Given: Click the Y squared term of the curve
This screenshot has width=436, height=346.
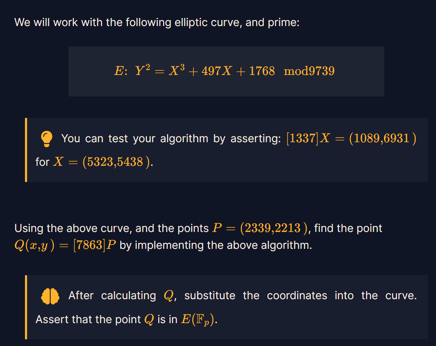Looking at the screenshot, I should tap(142, 70).
